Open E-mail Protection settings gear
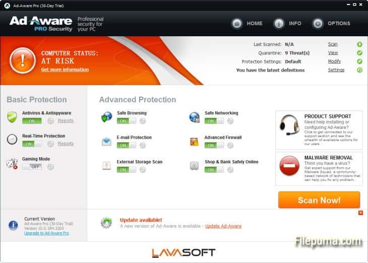This screenshot has width=368, height=263. click(x=143, y=145)
